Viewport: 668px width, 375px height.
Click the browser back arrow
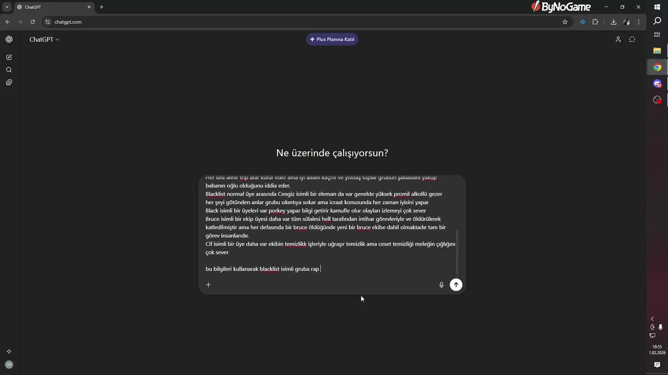(x=7, y=22)
